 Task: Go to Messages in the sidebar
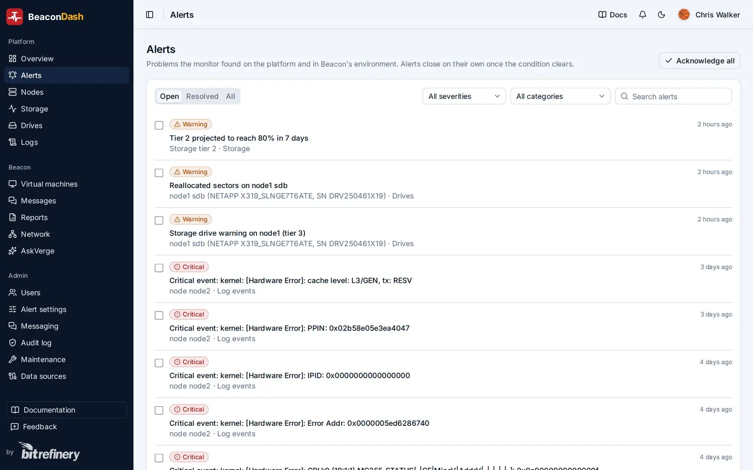66,201
